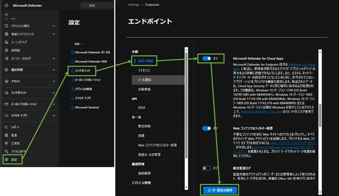The width and height of the screenshot is (339, 196).
Task: Expand sidebar エンドポイント chevron
Action: click(x=54, y=93)
